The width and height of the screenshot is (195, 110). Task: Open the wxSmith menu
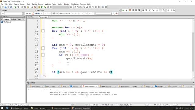pyautogui.click(x=48, y=4)
